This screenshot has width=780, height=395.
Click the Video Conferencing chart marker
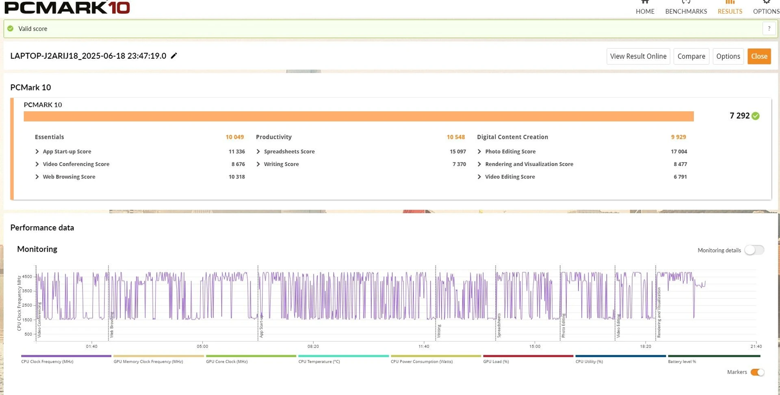click(x=39, y=320)
